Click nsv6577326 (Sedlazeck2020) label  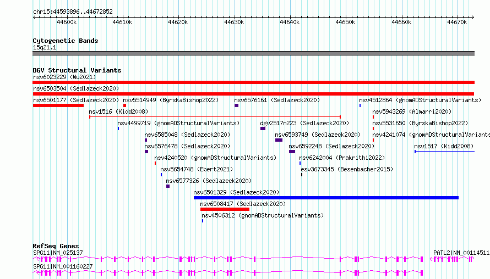tap(209, 181)
